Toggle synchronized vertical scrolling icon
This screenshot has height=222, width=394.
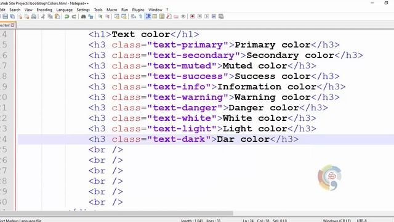(117, 17)
